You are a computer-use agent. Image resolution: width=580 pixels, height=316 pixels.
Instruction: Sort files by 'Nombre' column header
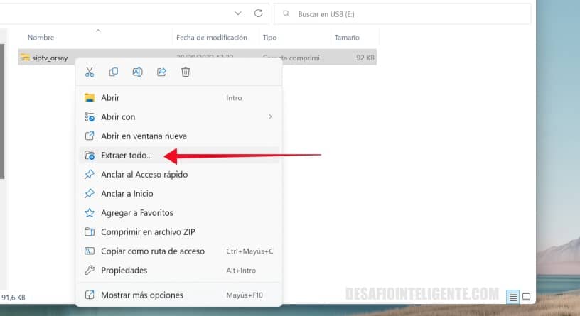[41, 37]
